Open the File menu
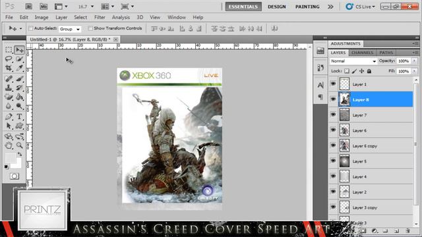 coord(9,18)
